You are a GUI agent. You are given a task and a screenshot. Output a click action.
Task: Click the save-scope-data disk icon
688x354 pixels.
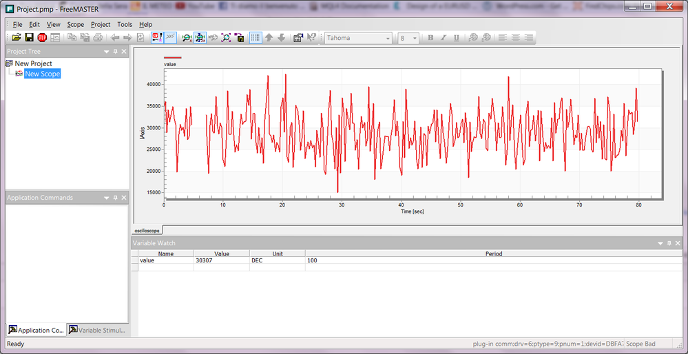pyautogui.click(x=239, y=38)
